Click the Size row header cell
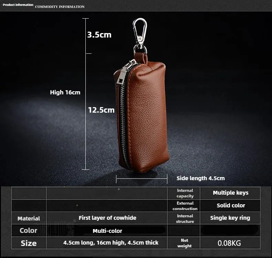The width and height of the screenshot is (272, 258). [29, 243]
